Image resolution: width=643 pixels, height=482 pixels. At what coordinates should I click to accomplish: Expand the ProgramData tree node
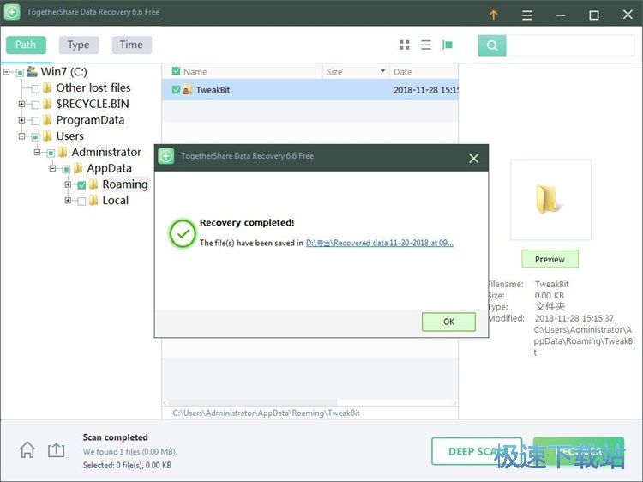pyautogui.click(x=21, y=120)
